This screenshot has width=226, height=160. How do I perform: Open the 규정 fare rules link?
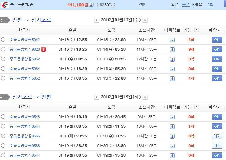(x=186, y=5)
